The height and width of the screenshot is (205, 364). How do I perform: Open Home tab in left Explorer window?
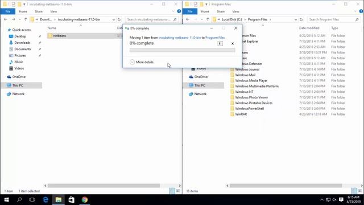click(x=23, y=11)
